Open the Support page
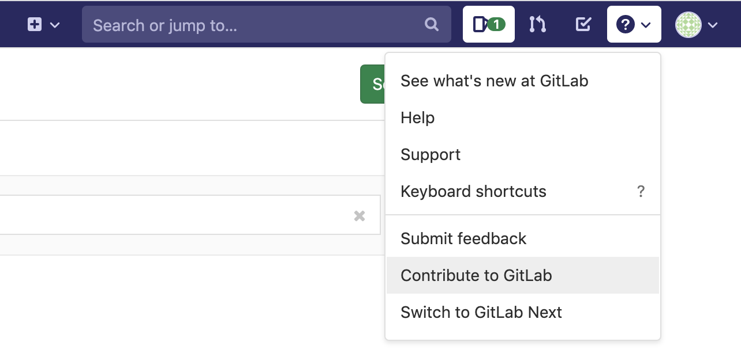The image size is (741, 357). pyautogui.click(x=430, y=154)
